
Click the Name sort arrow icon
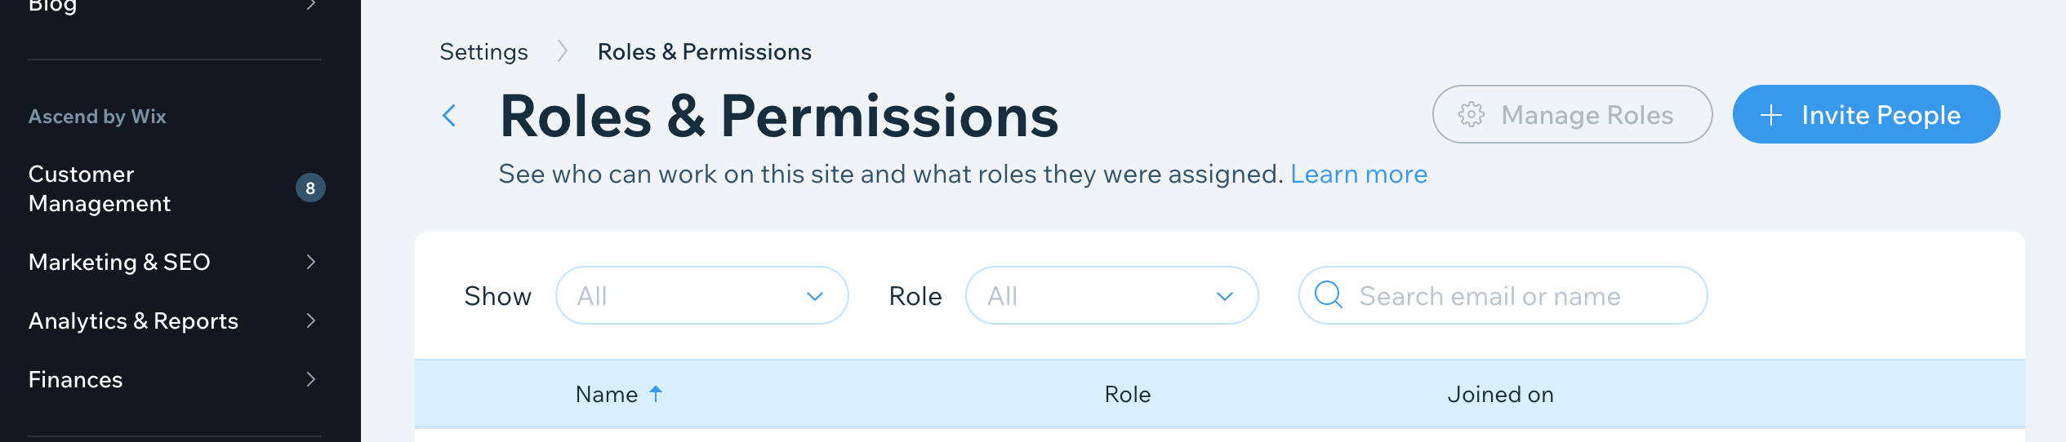click(x=656, y=394)
